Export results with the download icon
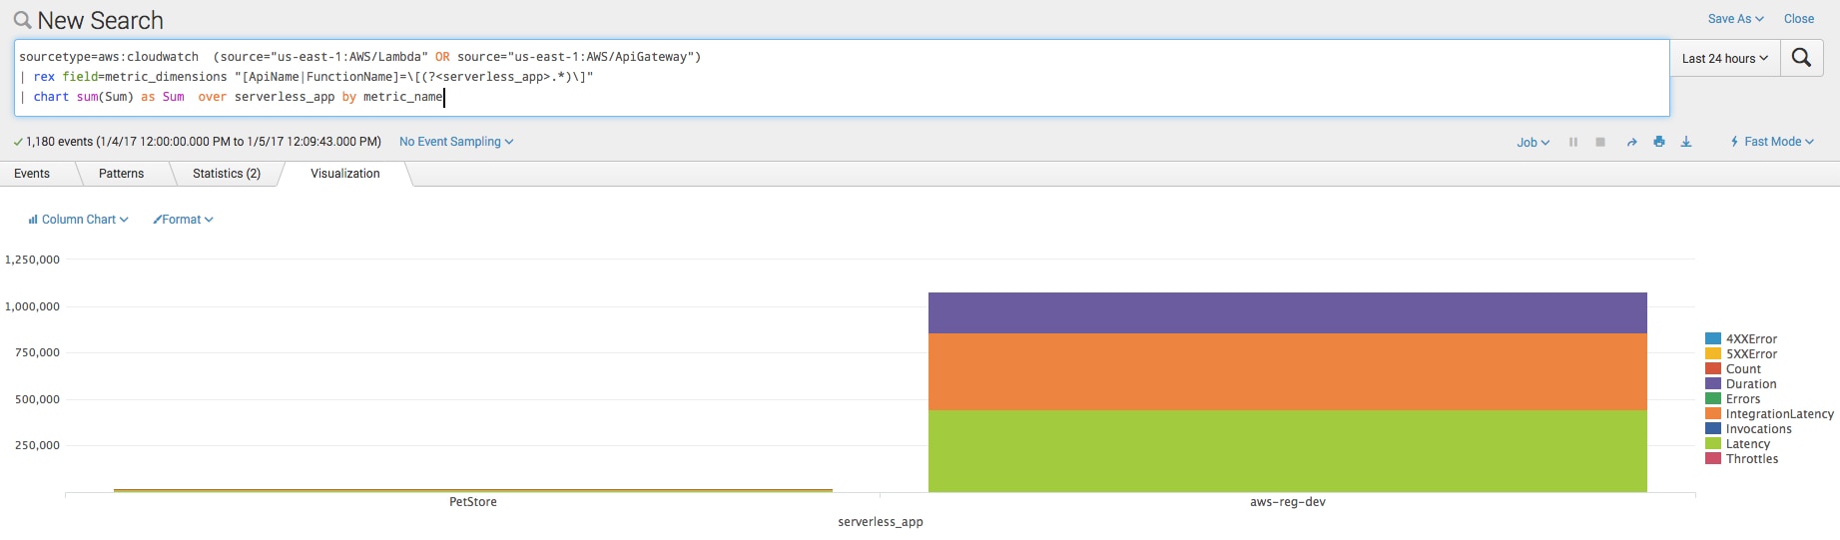The width and height of the screenshot is (1840, 540). [x=1686, y=142]
